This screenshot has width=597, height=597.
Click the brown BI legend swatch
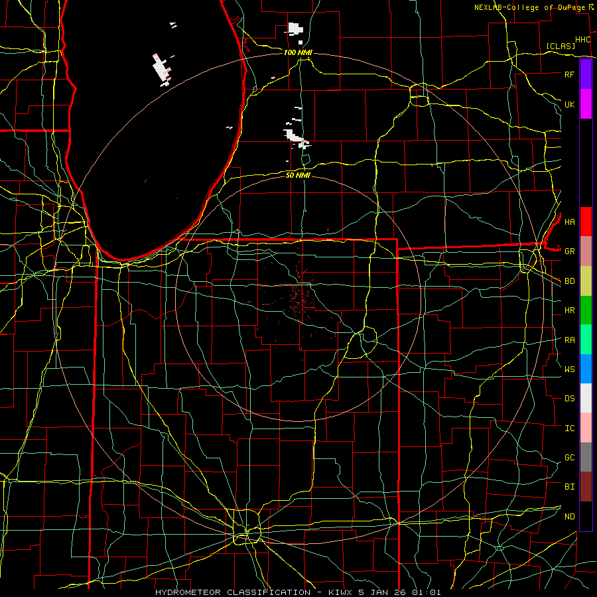[586, 487]
